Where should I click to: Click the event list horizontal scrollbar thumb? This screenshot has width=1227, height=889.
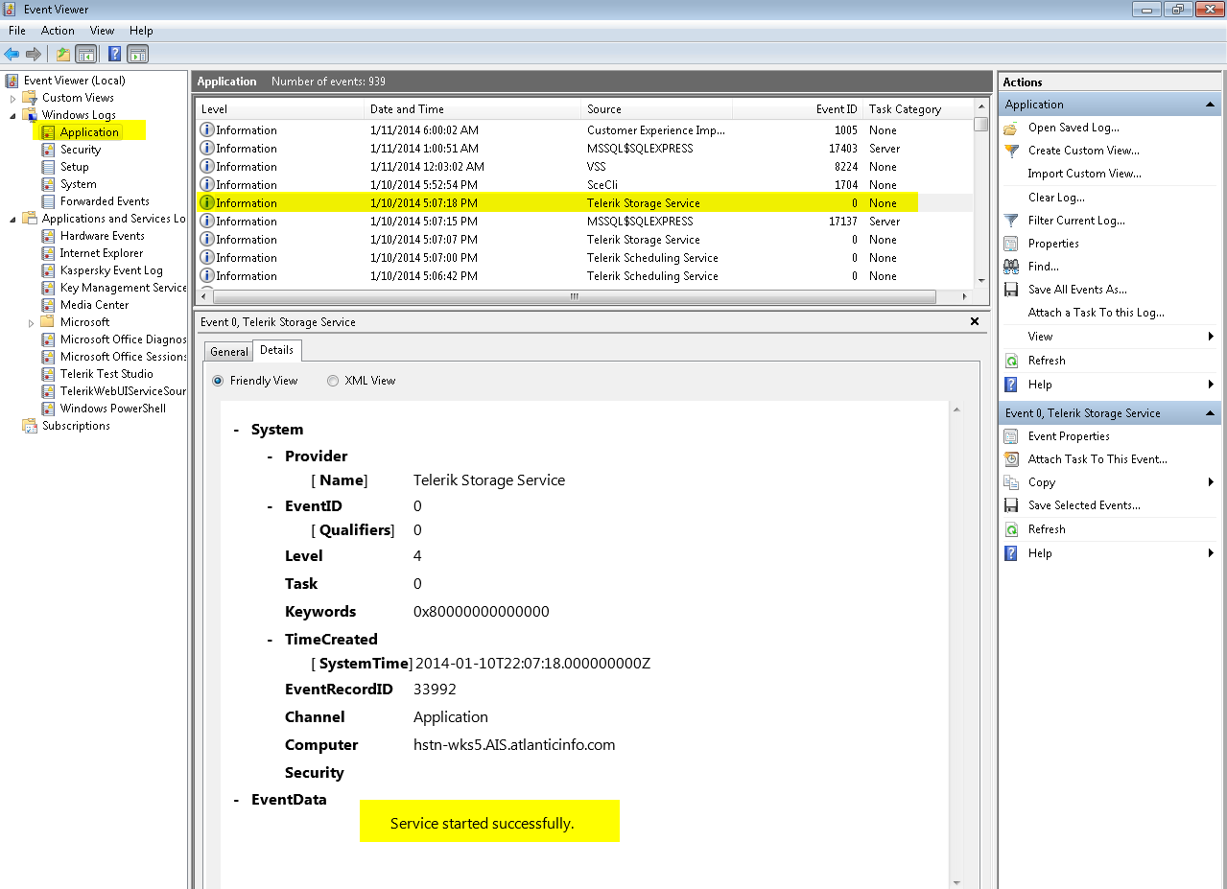pos(574,297)
